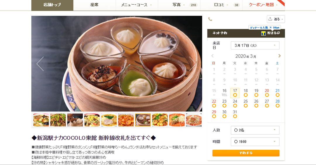316x165 pixels.
Task: Expand the 来店日 date dropdown
Action: [255, 45]
